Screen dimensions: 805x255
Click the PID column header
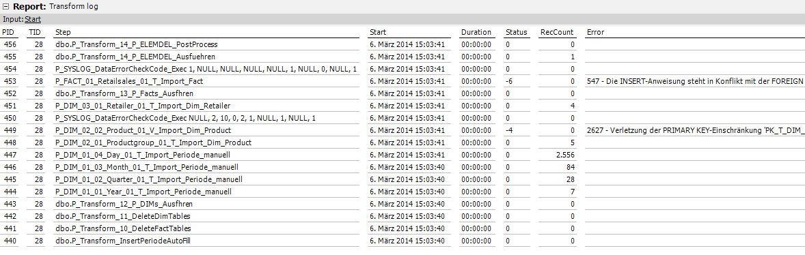(8, 32)
